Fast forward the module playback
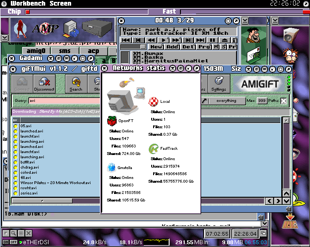 [176, 40]
